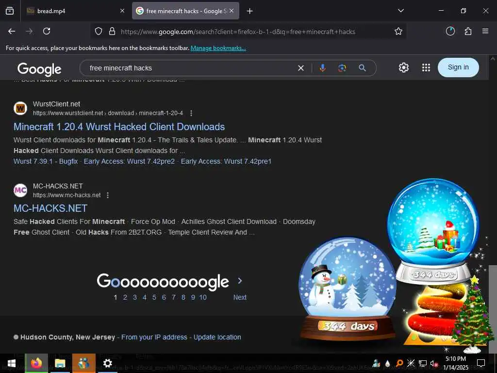Go to results page 9

193,297
